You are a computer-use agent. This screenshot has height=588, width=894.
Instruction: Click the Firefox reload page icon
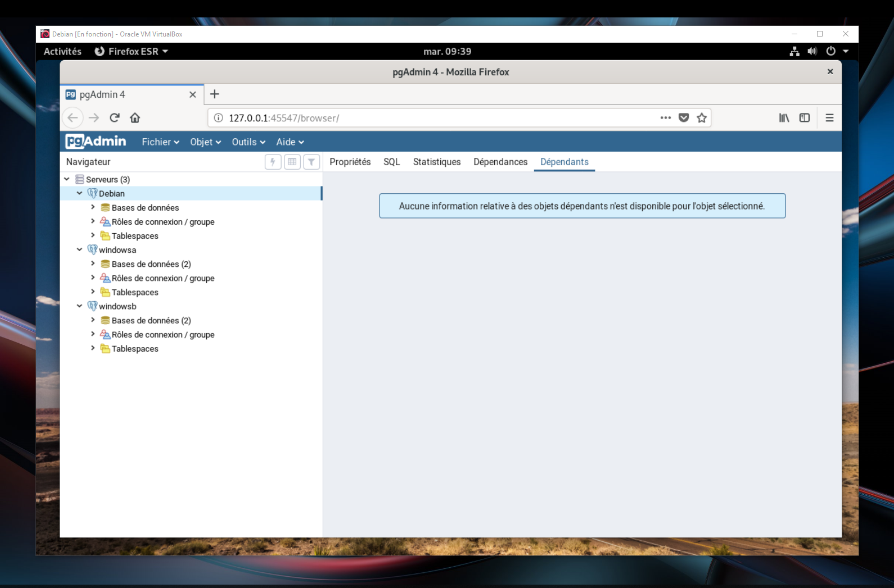pyautogui.click(x=115, y=118)
